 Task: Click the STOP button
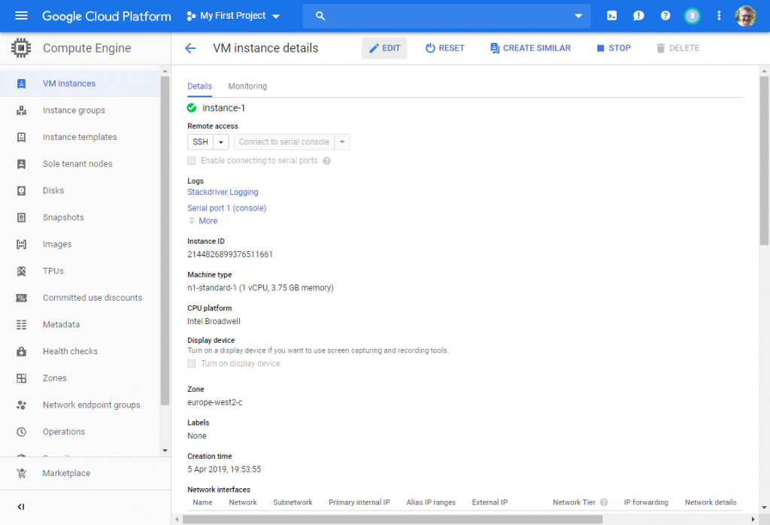coord(614,48)
